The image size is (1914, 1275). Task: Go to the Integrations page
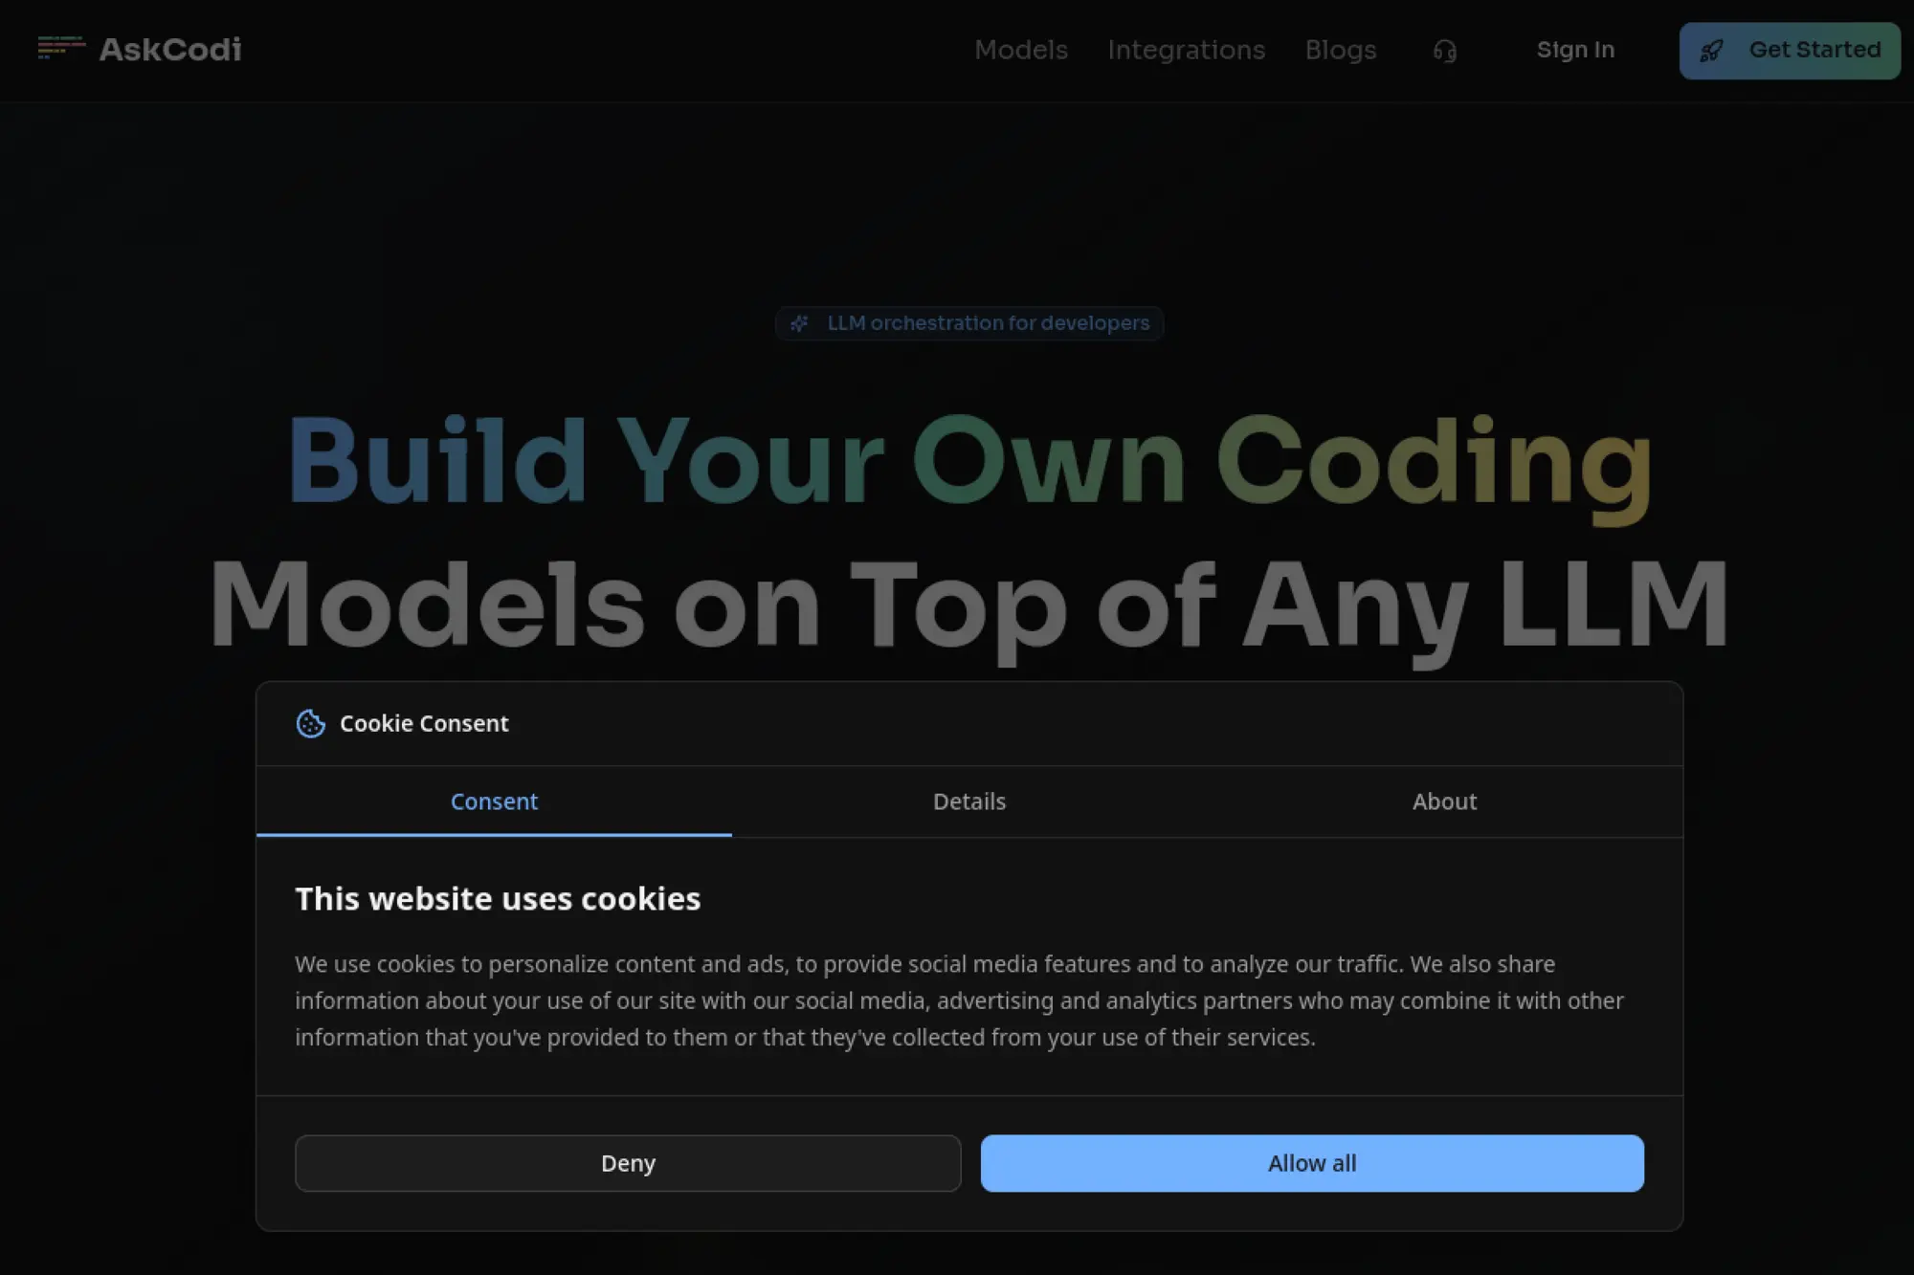(x=1186, y=50)
